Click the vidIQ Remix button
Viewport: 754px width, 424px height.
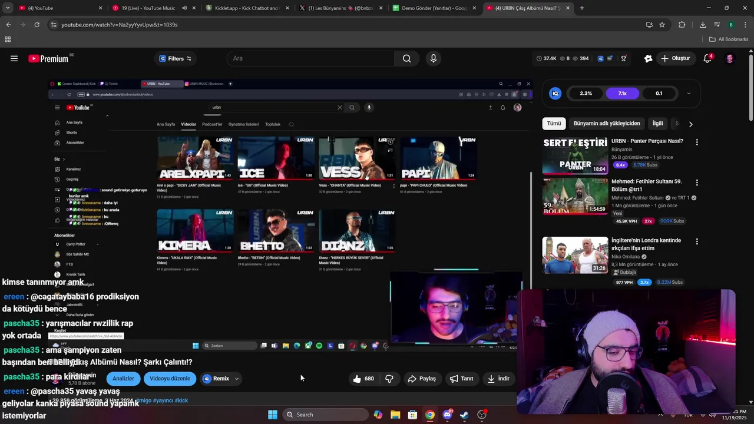216,379
